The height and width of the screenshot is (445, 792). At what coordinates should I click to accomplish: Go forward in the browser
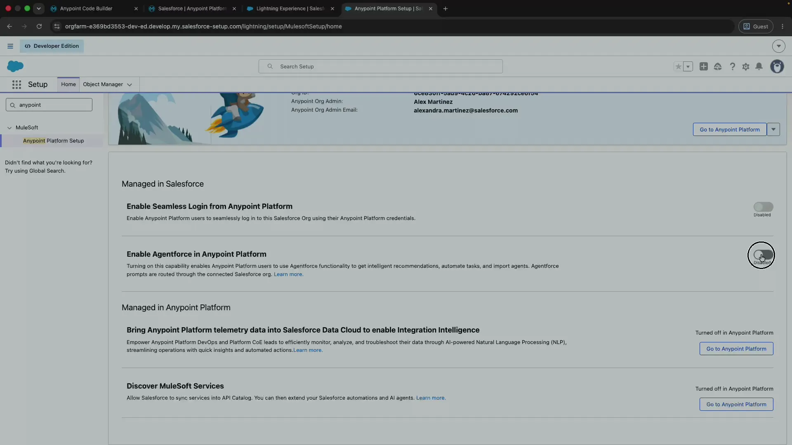pyautogui.click(x=24, y=26)
